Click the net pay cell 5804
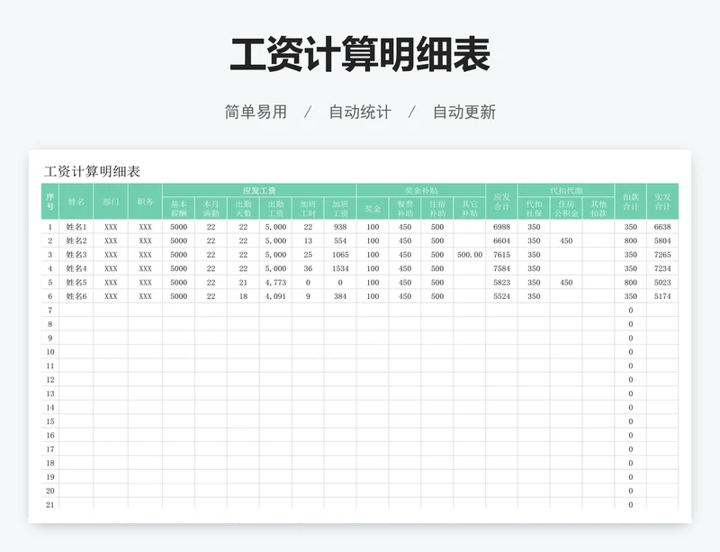The width and height of the screenshot is (720, 552). (662, 240)
